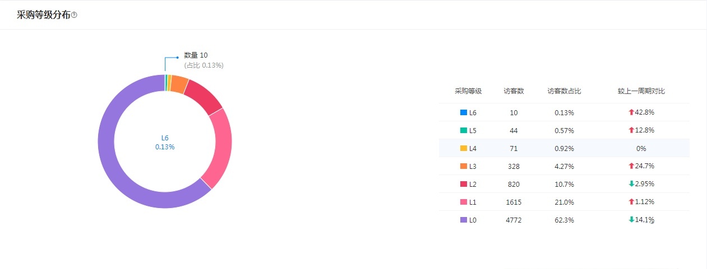Click the 访客数 column header
Image resolution: width=707 pixels, height=269 pixels.
(514, 91)
